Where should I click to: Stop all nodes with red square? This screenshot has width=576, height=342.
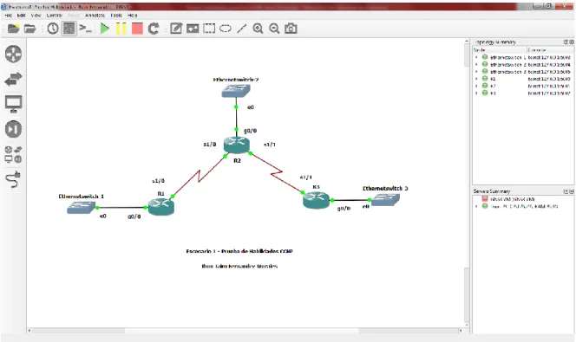point(137,29)
